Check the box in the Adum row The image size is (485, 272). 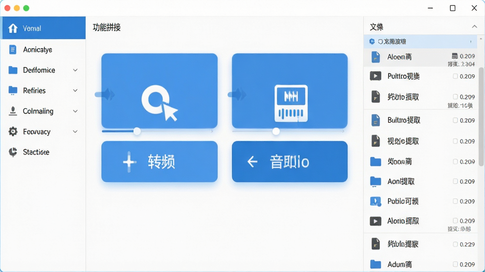point(455,264)
